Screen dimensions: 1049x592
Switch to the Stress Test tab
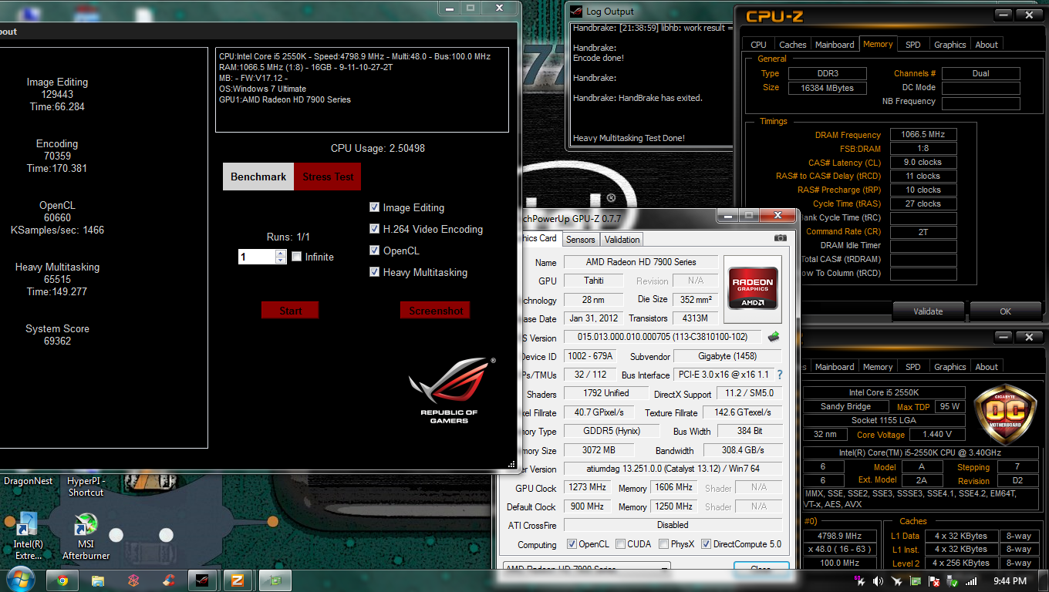(x=328, y=177)
